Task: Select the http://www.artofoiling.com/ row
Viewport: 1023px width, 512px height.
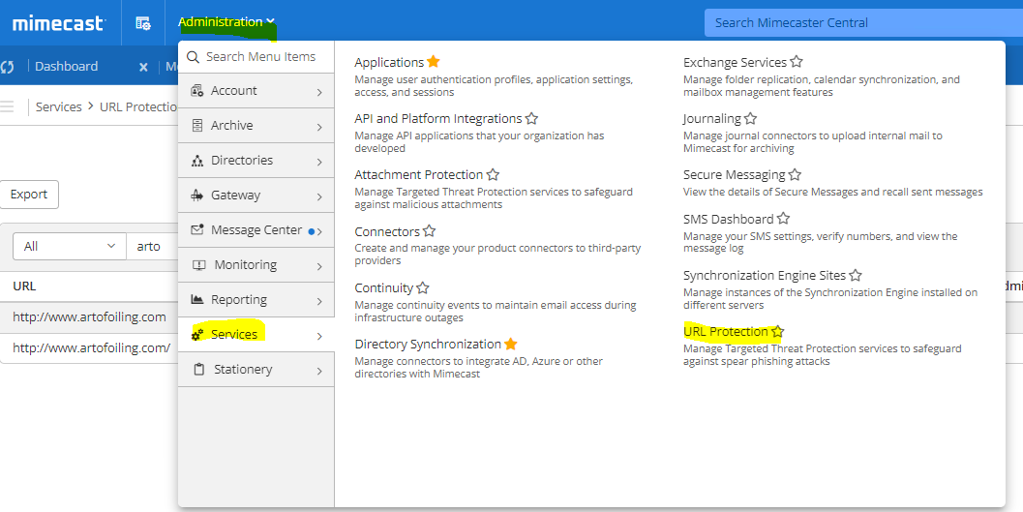Action: 89,347
